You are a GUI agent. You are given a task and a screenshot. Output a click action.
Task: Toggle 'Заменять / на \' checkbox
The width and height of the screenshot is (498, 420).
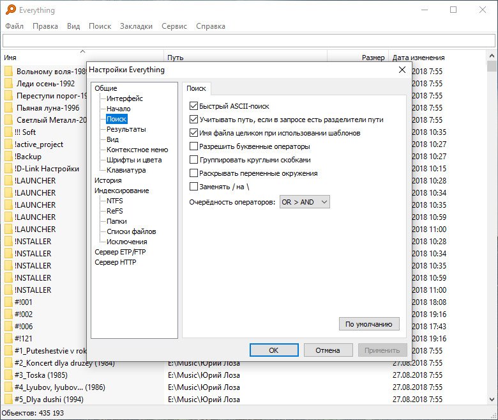(194, 187)
